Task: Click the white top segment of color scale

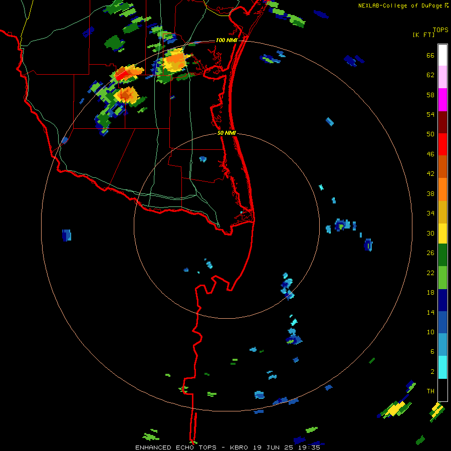Action: coord(442,55)
